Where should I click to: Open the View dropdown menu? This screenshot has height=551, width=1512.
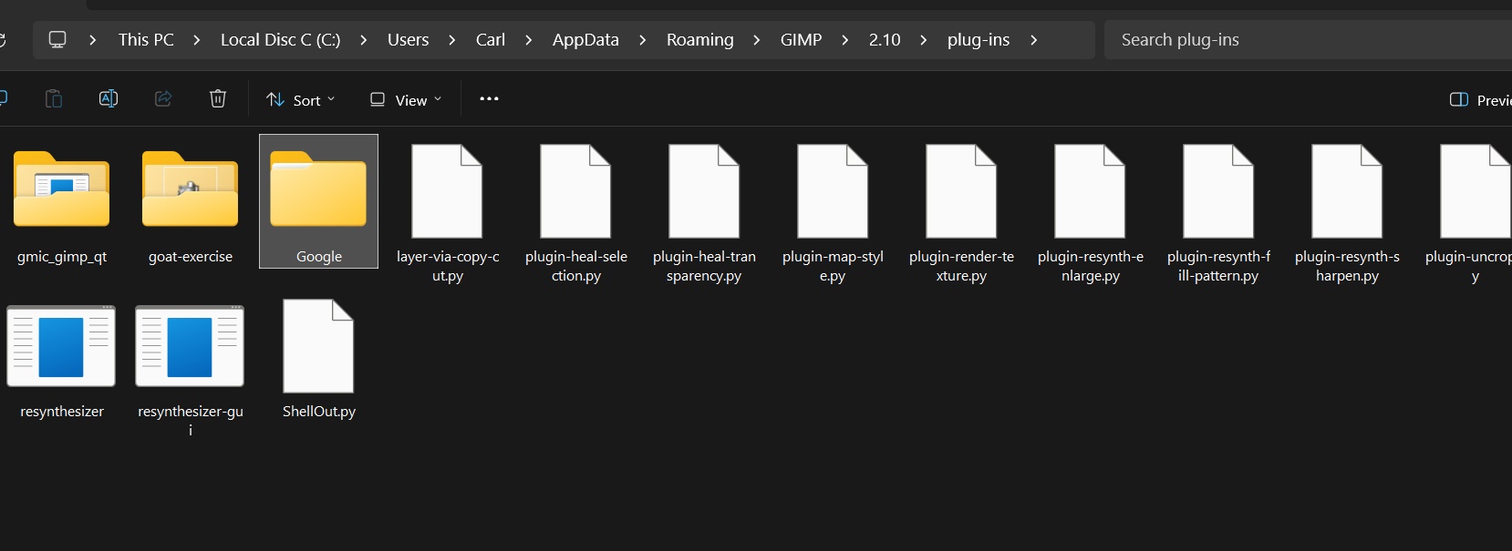pos(406,100)
